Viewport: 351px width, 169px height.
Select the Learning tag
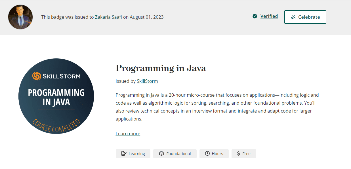[133, 154]
